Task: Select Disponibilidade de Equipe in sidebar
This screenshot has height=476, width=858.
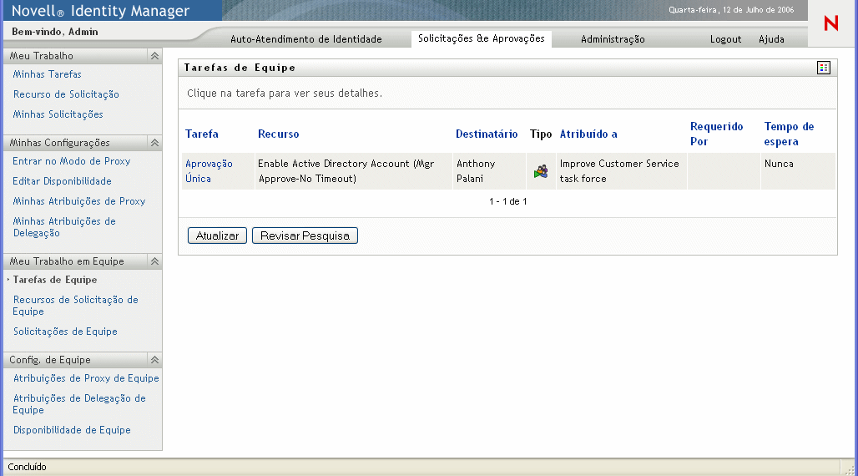Action: point(72,430)
